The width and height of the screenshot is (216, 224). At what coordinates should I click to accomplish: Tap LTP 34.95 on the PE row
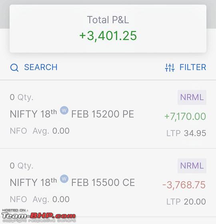(x=186, y=133)
